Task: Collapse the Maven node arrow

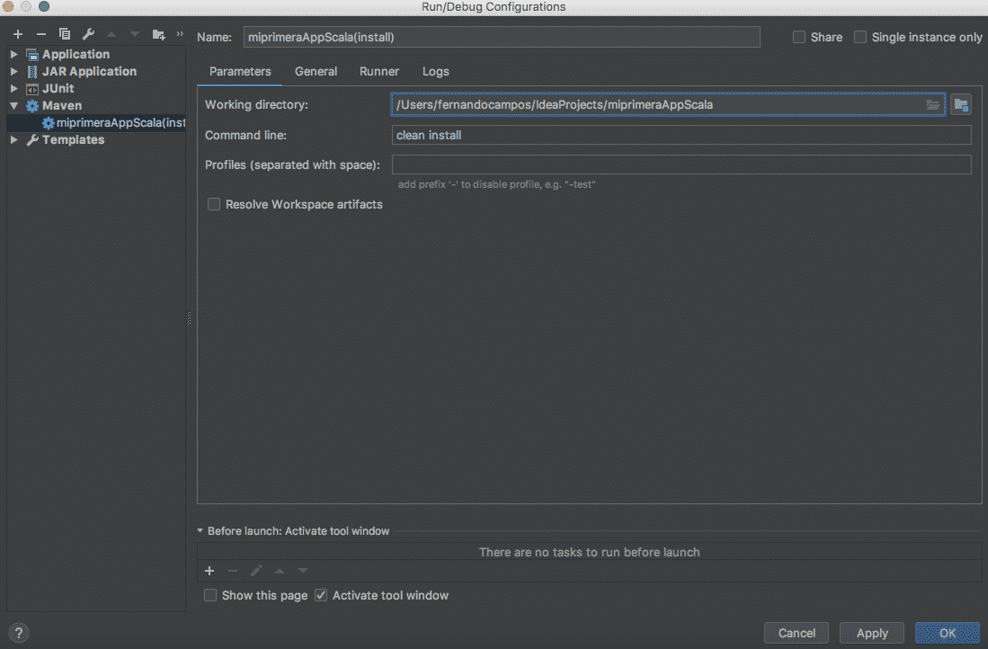Action: coord(13,106)
